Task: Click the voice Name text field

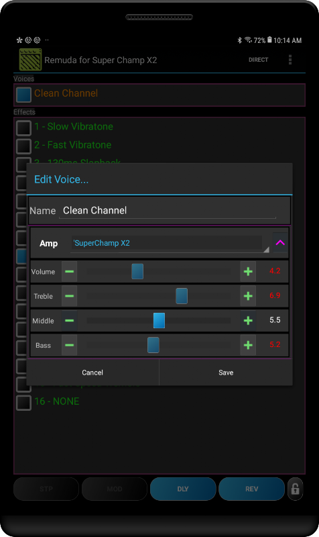Action: pyautogui.click(x=168, y=211)
